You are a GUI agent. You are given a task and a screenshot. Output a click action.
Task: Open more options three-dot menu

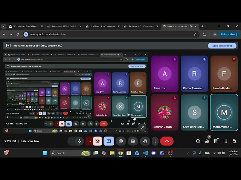155,141
